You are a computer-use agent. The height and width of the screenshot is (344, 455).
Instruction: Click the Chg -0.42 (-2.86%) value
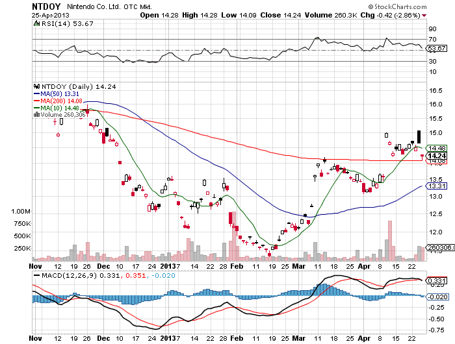[390, 15]
